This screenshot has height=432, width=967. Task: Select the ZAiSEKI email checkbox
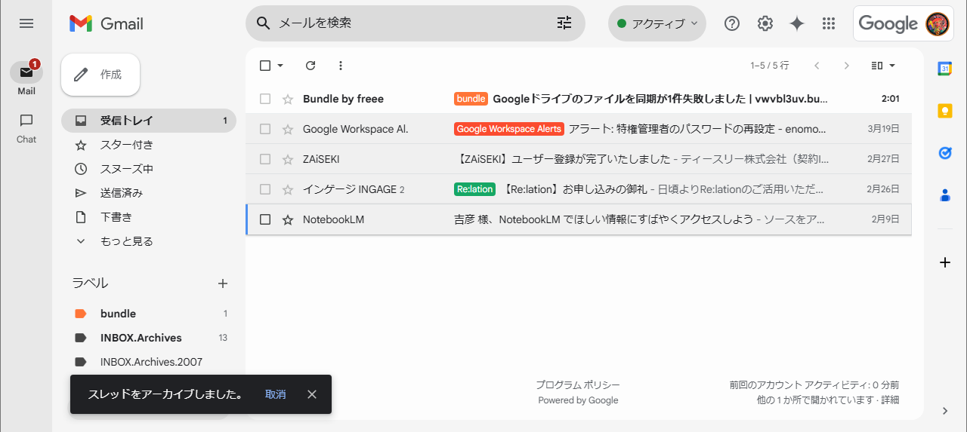(265, 159)
